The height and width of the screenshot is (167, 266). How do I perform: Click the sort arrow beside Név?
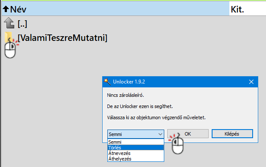(6, 9)
